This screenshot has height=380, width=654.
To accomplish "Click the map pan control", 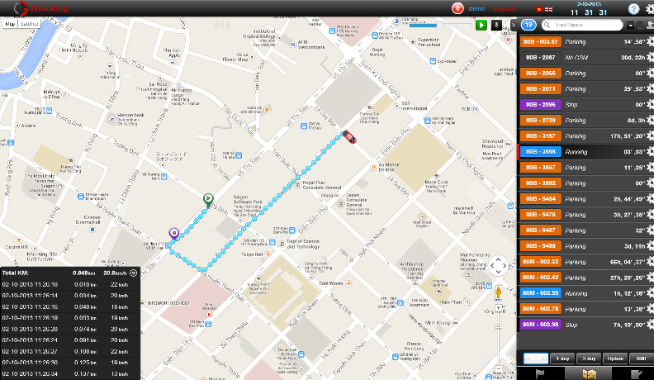I will [x=498, y=266].
